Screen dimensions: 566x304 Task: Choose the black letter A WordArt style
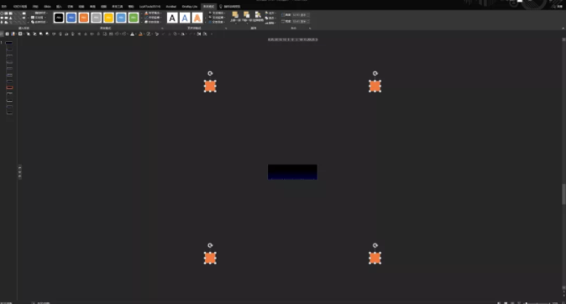coord(172,18)
